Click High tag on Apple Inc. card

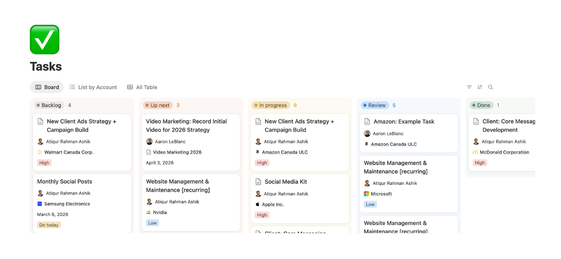[262, 215]
